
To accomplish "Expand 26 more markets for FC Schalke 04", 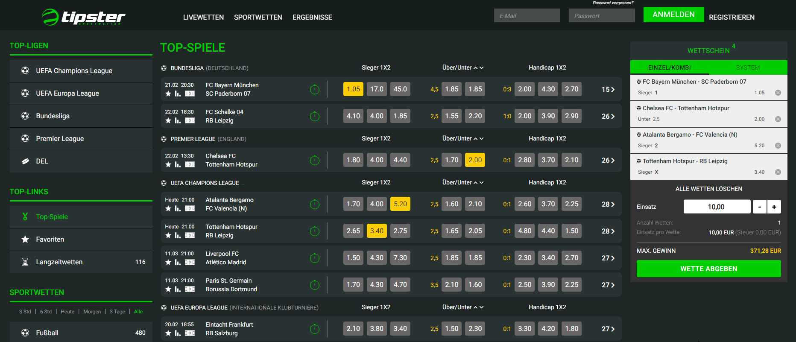I will pos(608,116).
